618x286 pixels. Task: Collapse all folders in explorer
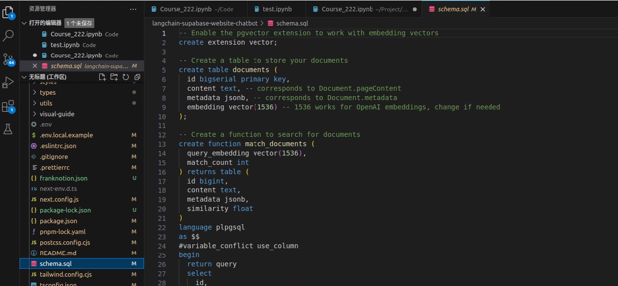[x=137, y=77]
